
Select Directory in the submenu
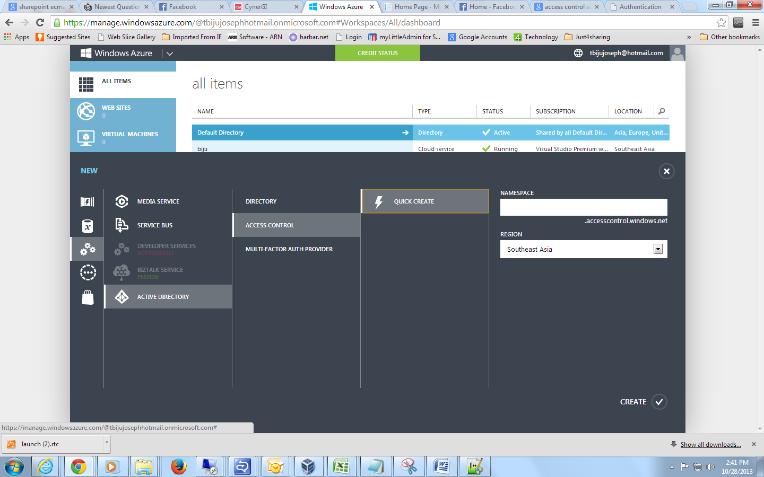(x=297, y=201)
